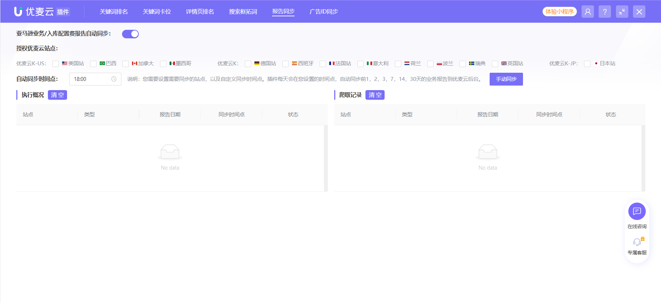Screen dimensions: 661x303
Task: Open the 关键词卡位 tab
Action: pos(157,12)
